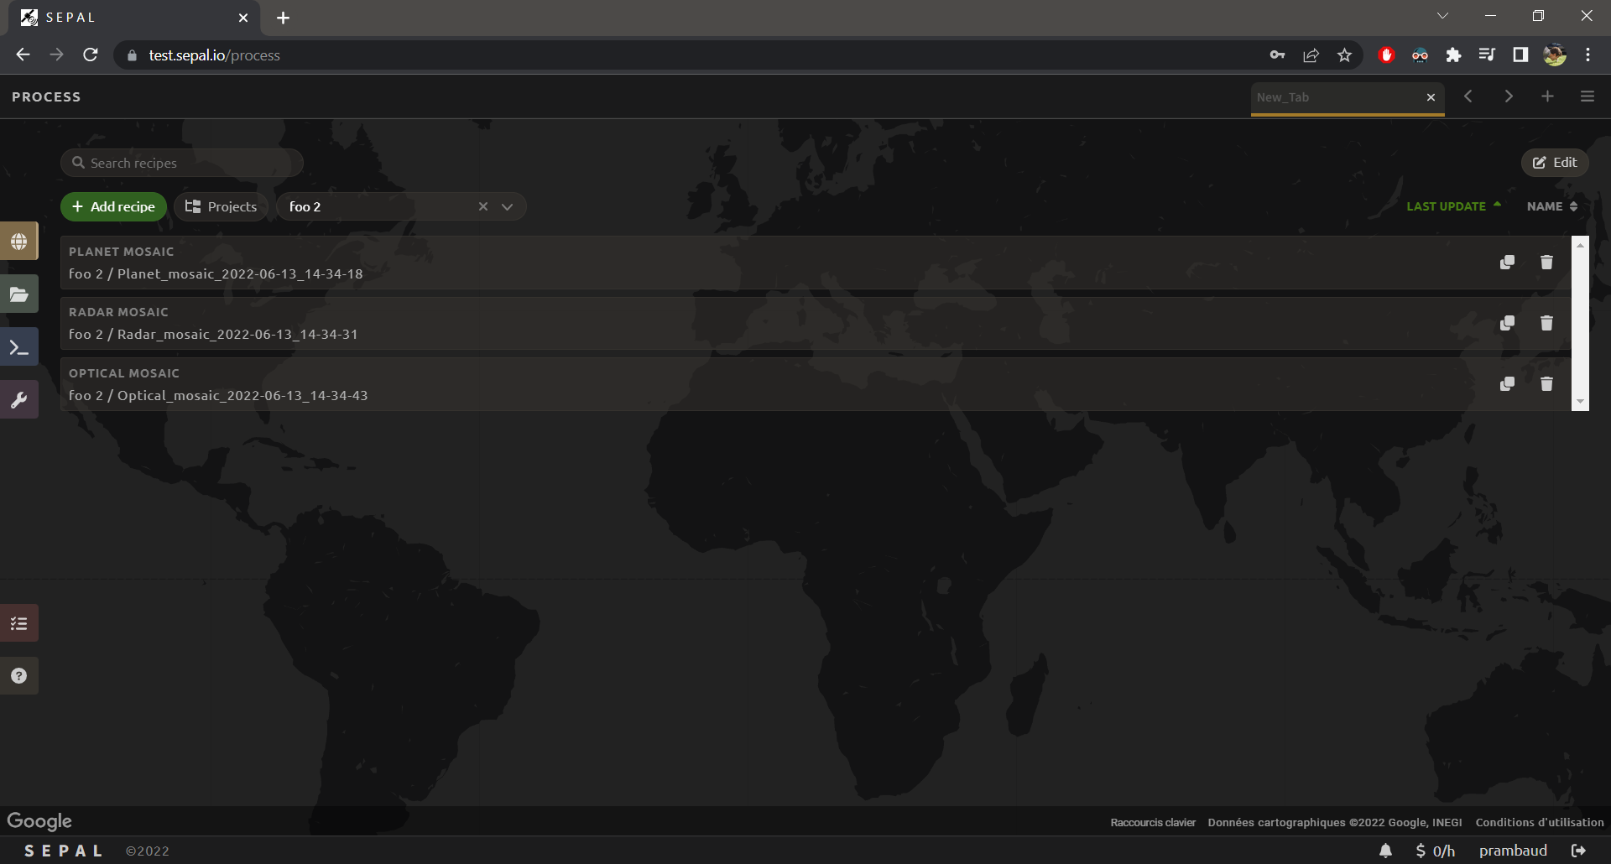The width and height of the screenshot is (1611, 864).
Task: Open the Apps wrench icon in sidebar
Action: pos(18,400)
